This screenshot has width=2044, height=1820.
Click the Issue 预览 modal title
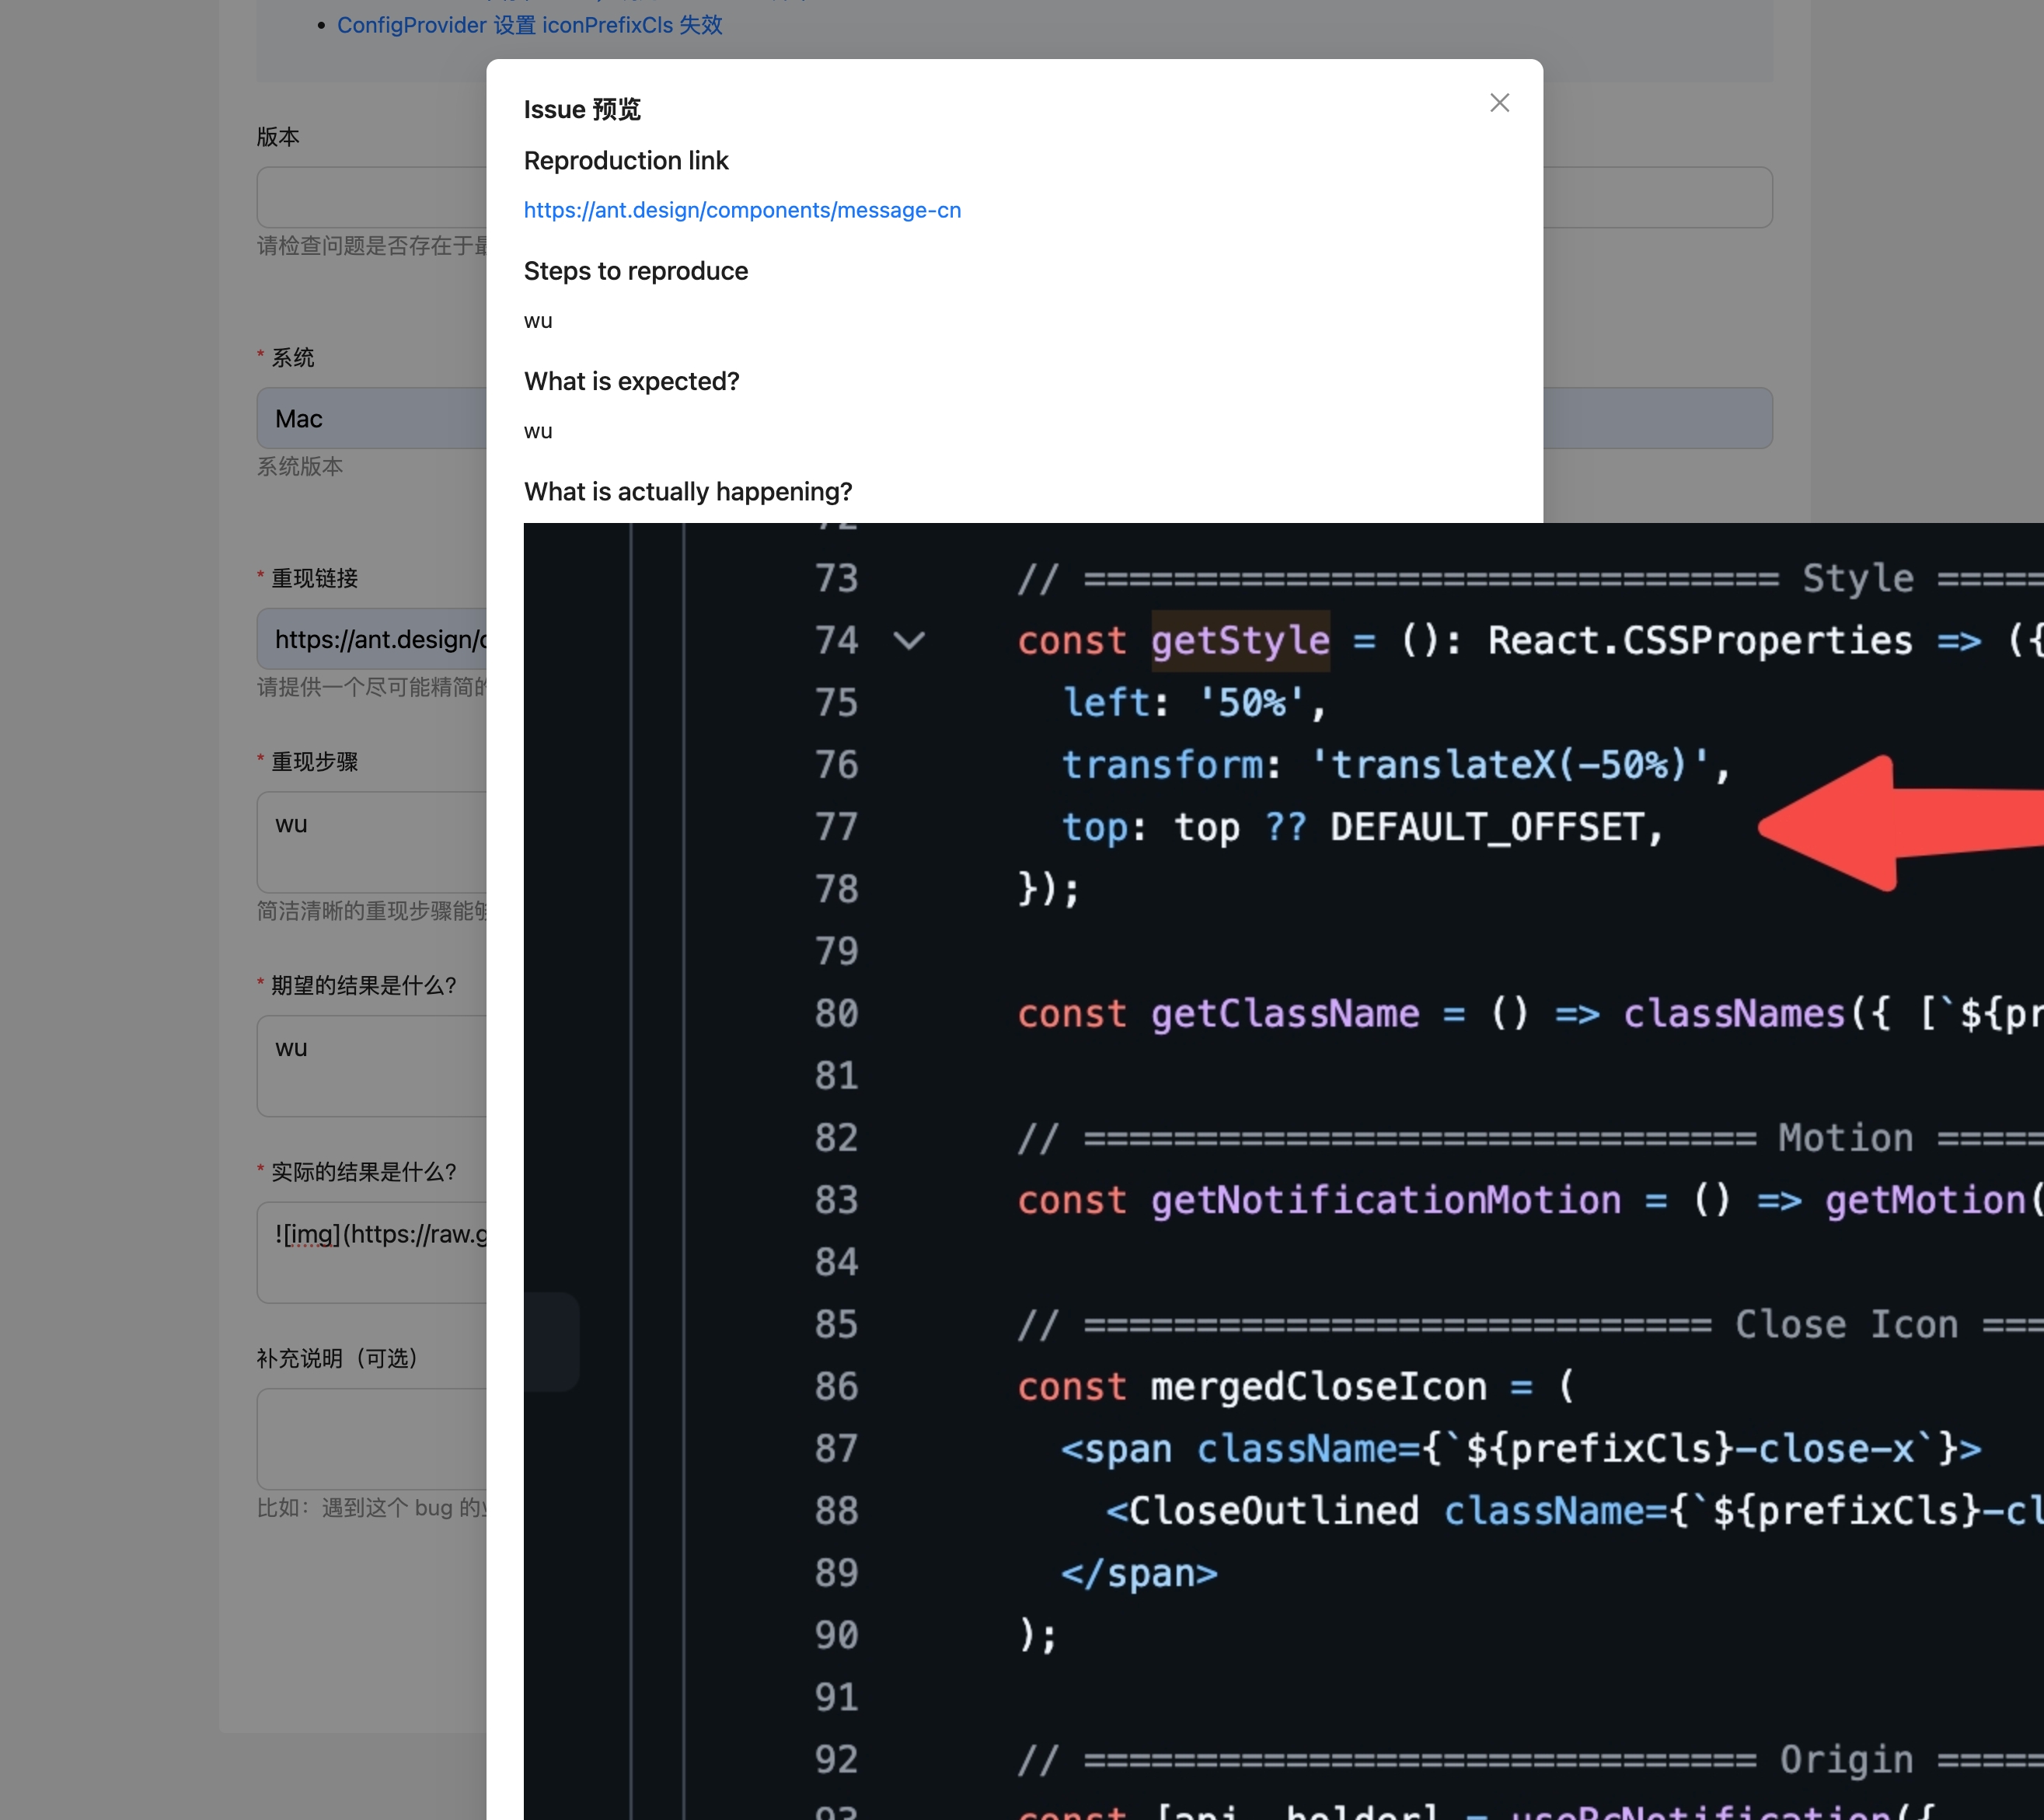click(582, 109)
